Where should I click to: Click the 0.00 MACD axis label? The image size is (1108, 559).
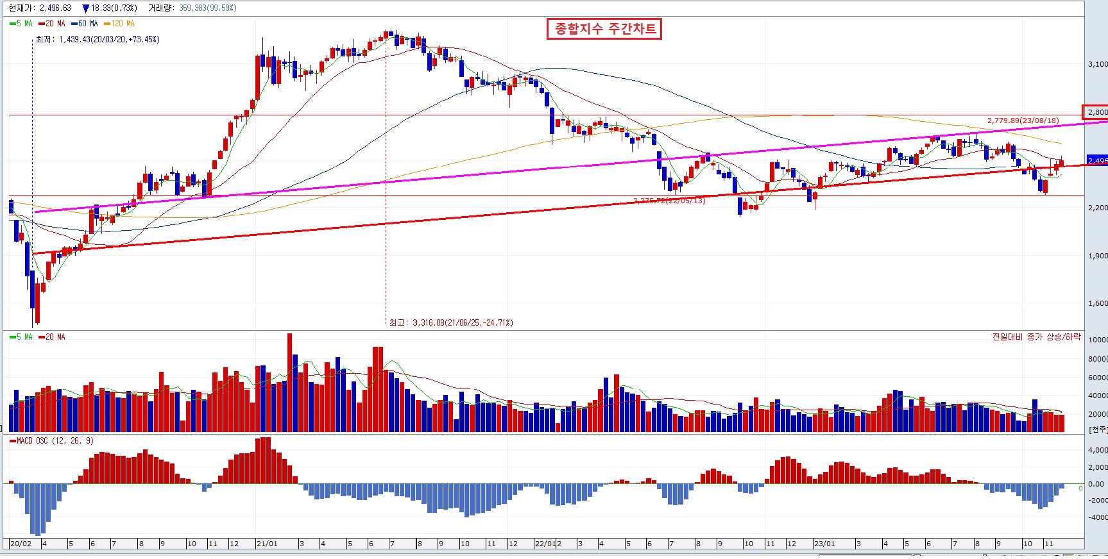click(x=1097, y=484)
